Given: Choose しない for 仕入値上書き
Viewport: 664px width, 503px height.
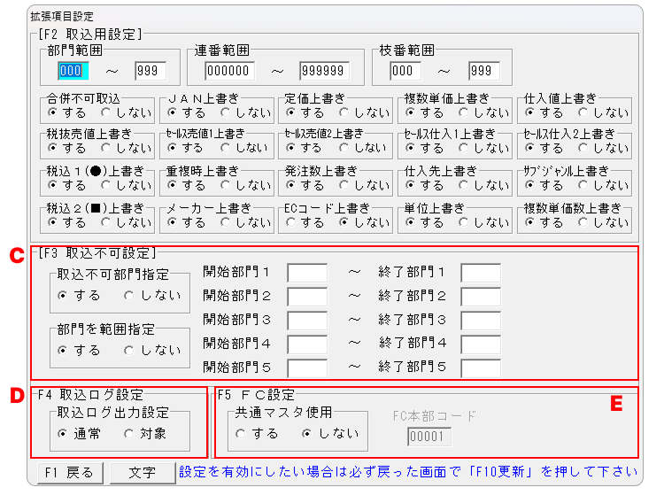Looking at the screenshot, I should click(x=583, y=112).
